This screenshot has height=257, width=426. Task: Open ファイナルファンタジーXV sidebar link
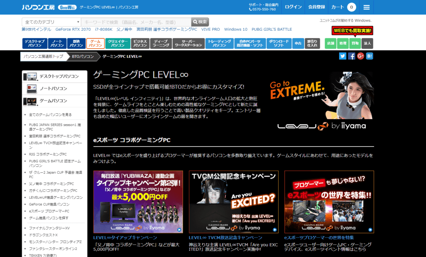pyautogui.click(x=49, y=228)
